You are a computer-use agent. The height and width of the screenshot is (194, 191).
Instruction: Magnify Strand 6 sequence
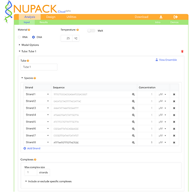[134, 129]
